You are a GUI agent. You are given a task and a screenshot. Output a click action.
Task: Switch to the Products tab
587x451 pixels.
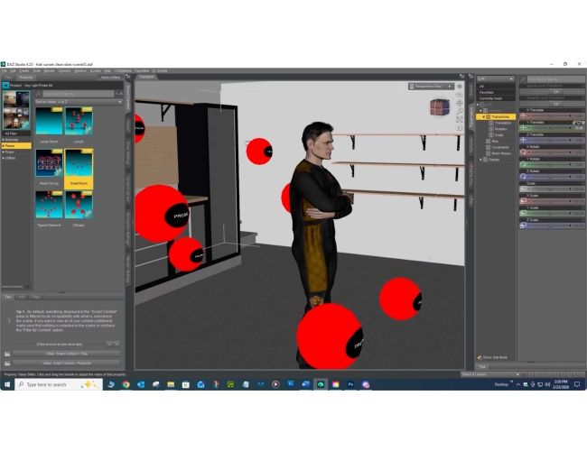point(26,78)
